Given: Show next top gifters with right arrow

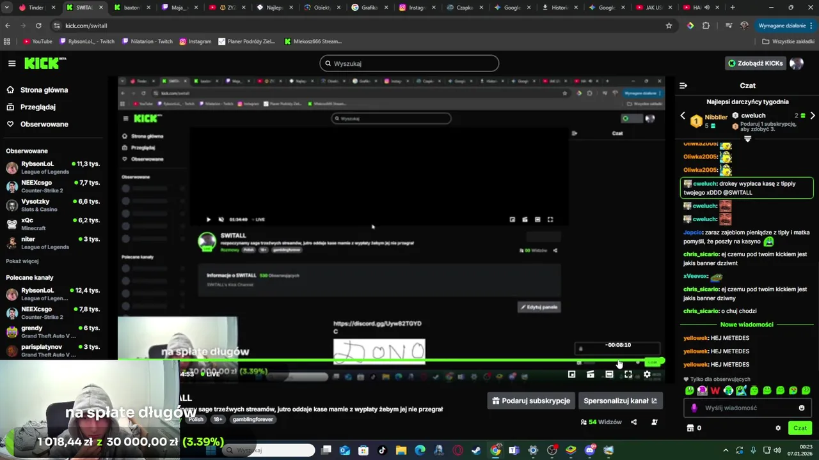Looking at the screenshot, I should point(813,116).
